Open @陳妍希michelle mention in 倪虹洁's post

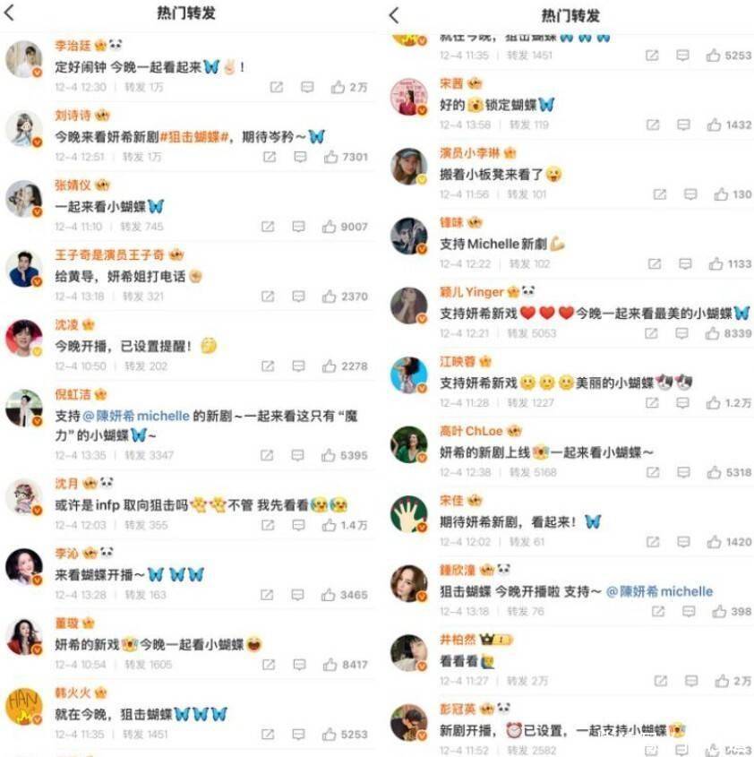point(136,416)
